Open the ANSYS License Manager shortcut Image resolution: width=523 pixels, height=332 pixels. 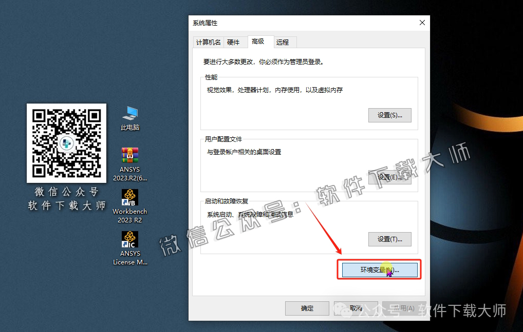click(129, 246)
